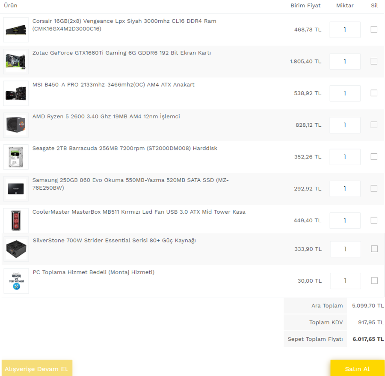The width and height of the screenshot is (385, 376).
Task: Click the Sil column header
Action: [374, 6]
